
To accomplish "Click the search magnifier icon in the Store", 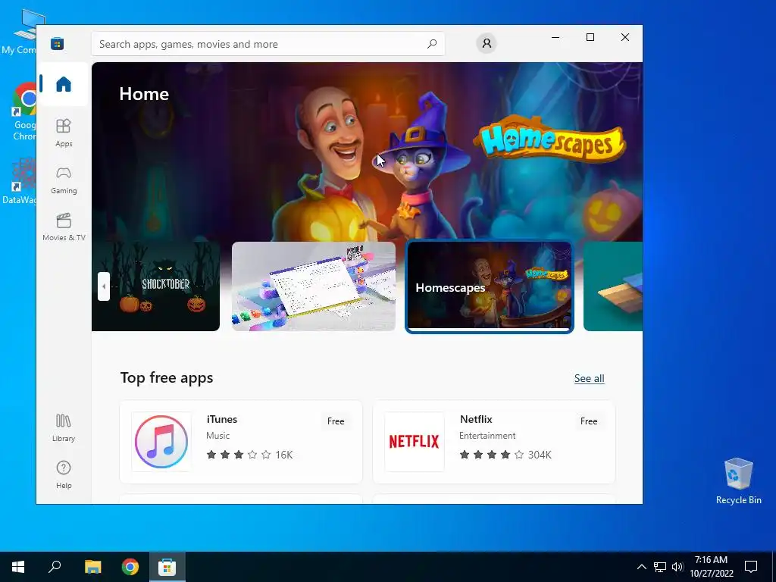I will coord(431,43).
